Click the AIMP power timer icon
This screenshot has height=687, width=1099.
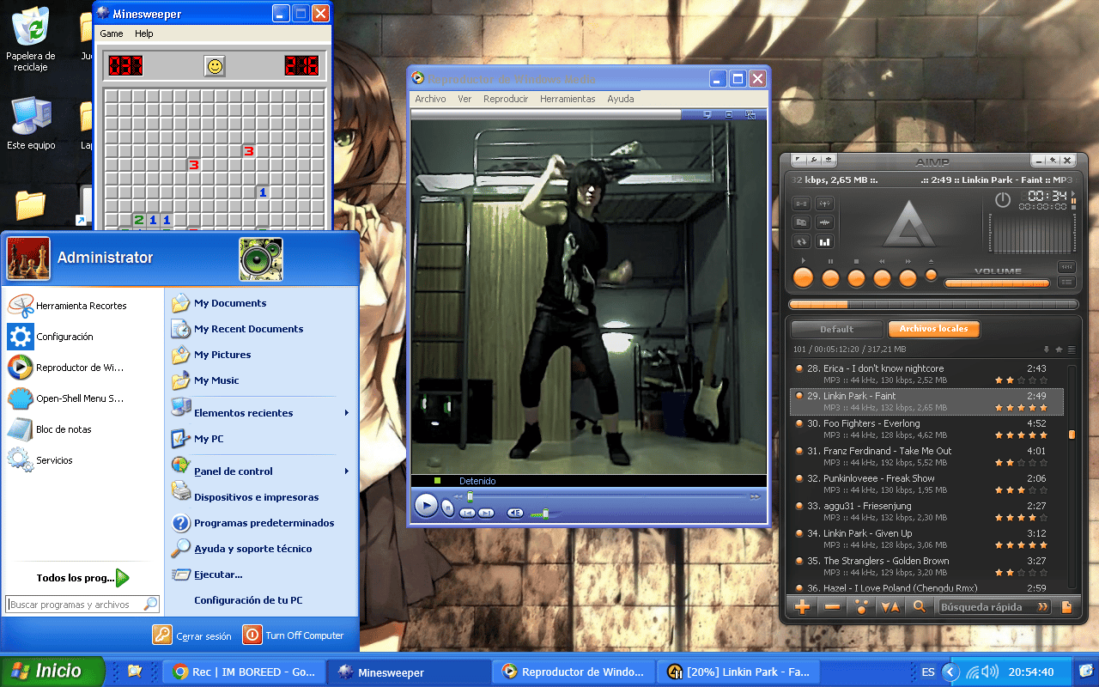tap(1003, 200)
